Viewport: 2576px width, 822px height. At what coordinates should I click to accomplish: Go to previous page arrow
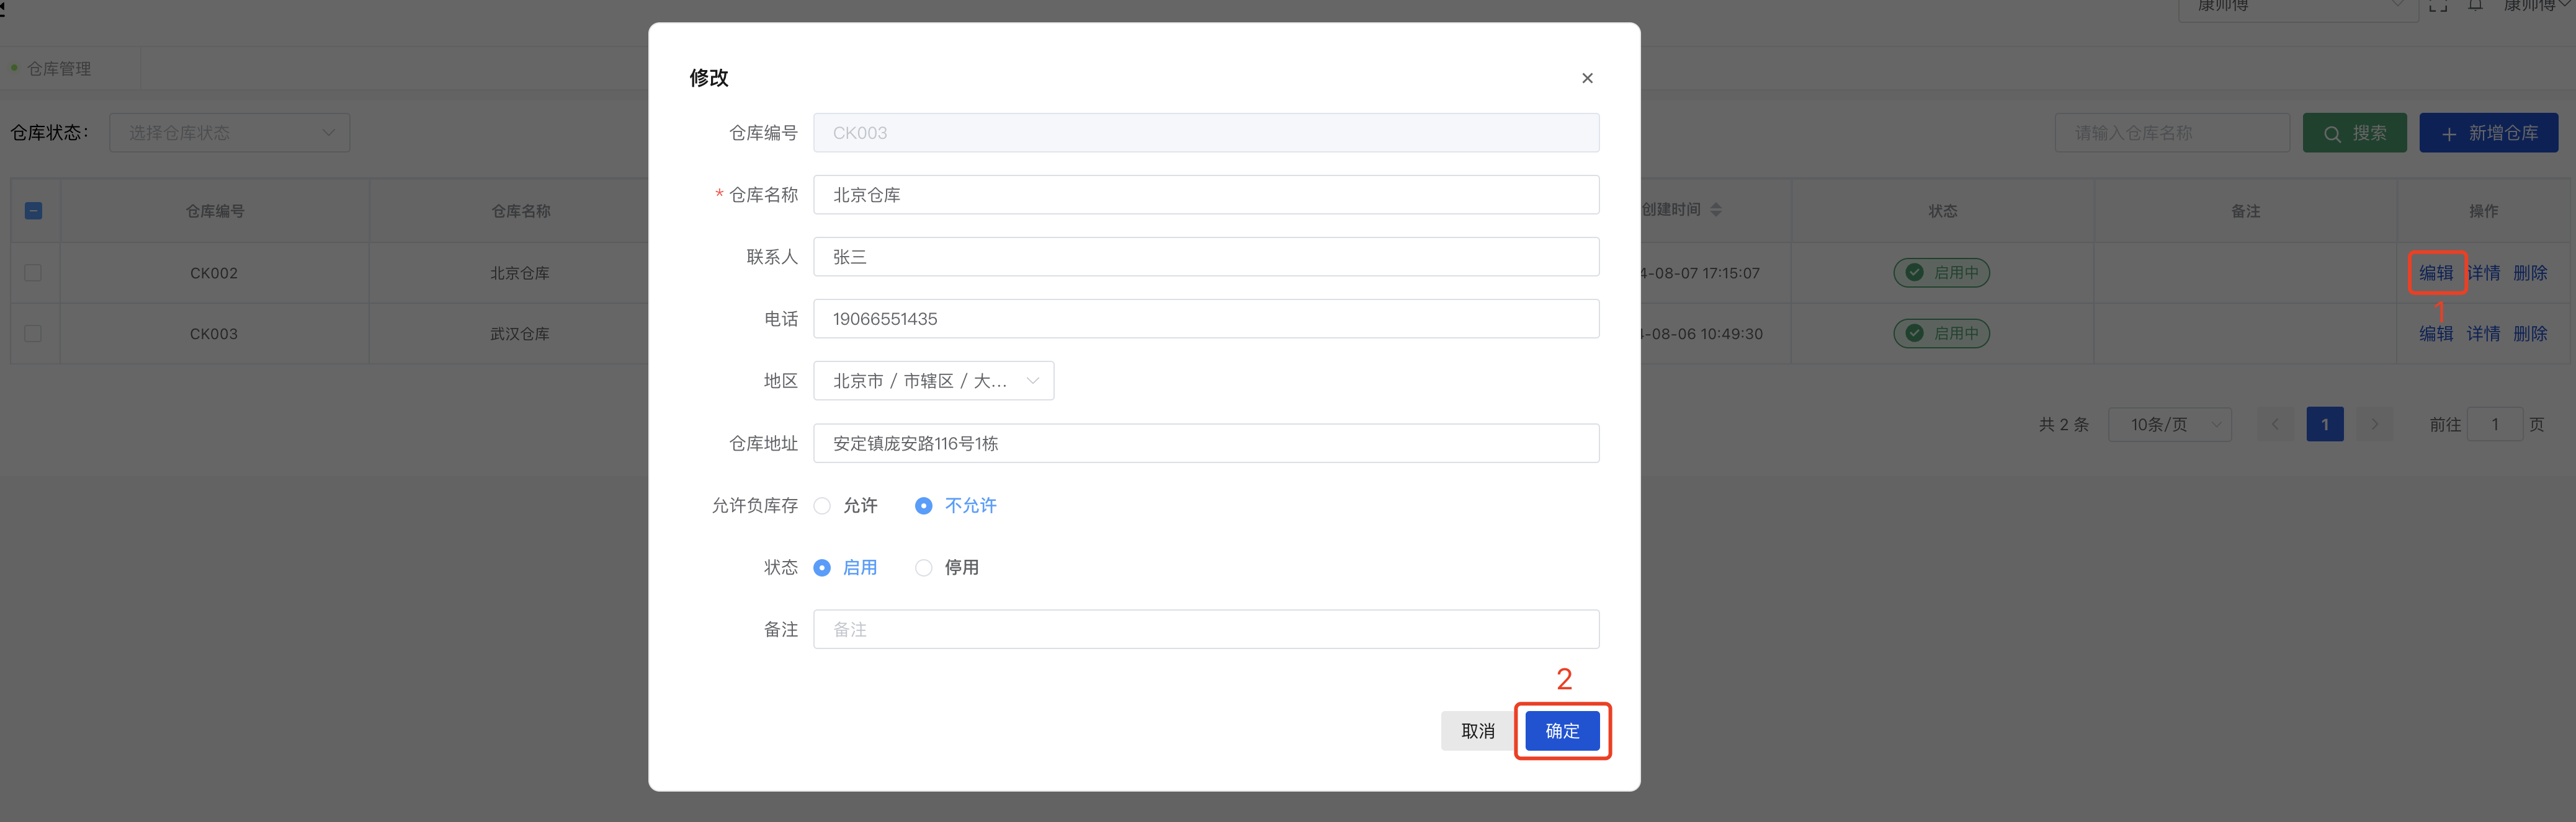click(2275, 425)
